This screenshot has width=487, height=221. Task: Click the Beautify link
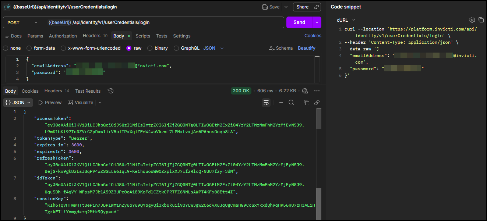pos(306,48)
